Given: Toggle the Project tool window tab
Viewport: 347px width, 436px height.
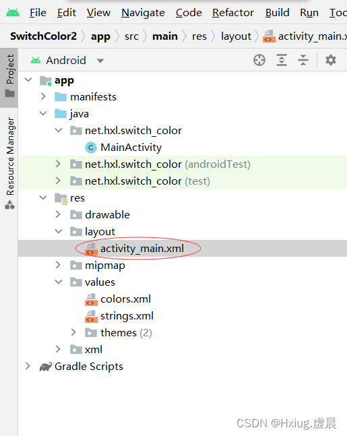Looking at the screenshot, I should pyautogui.click(x=9, y=77).
